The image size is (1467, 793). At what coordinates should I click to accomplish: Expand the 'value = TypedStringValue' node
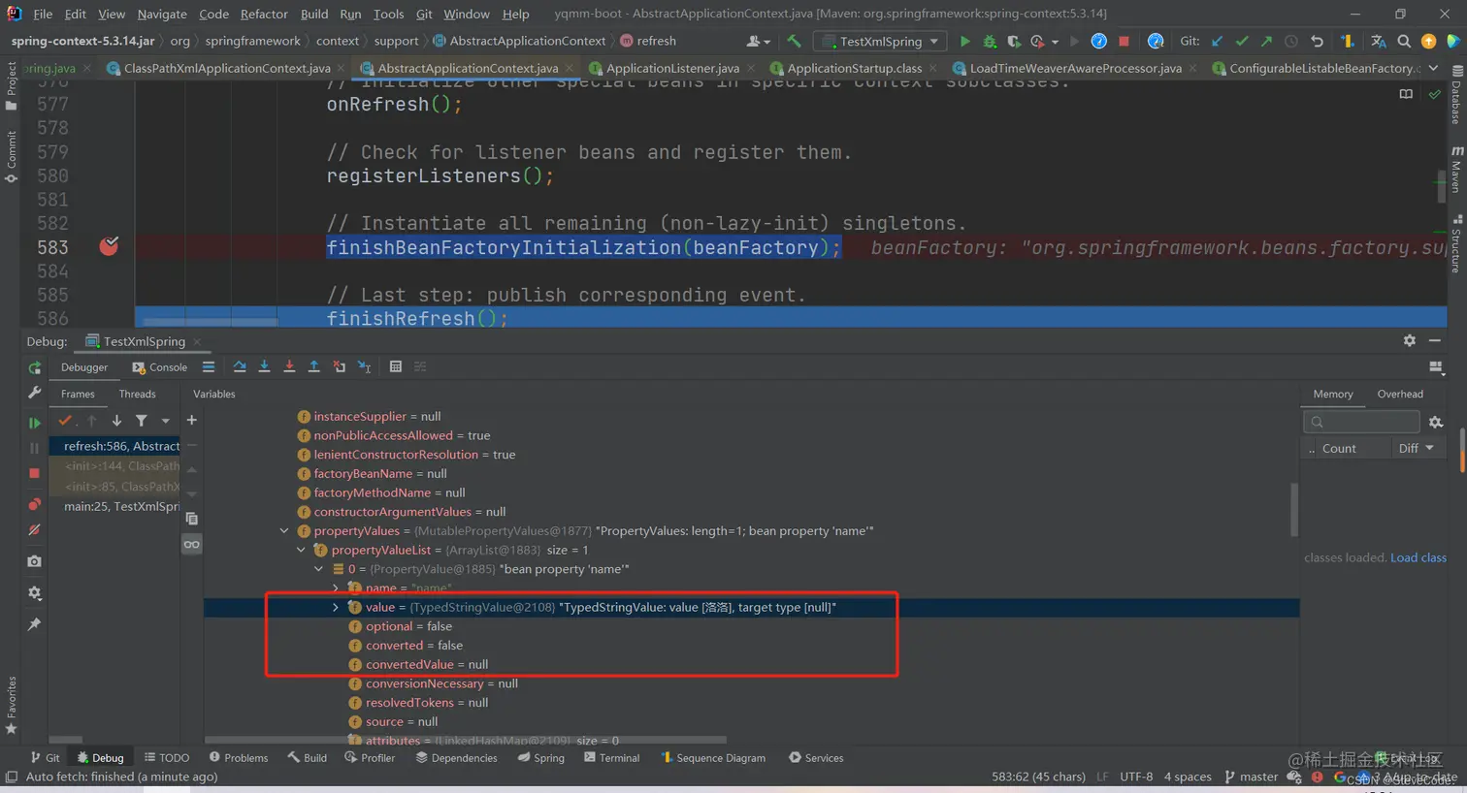pyautogui.click(x=336, y=607)
